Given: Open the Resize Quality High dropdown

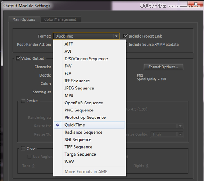Looking at the screenshot, I should point(167,134).
